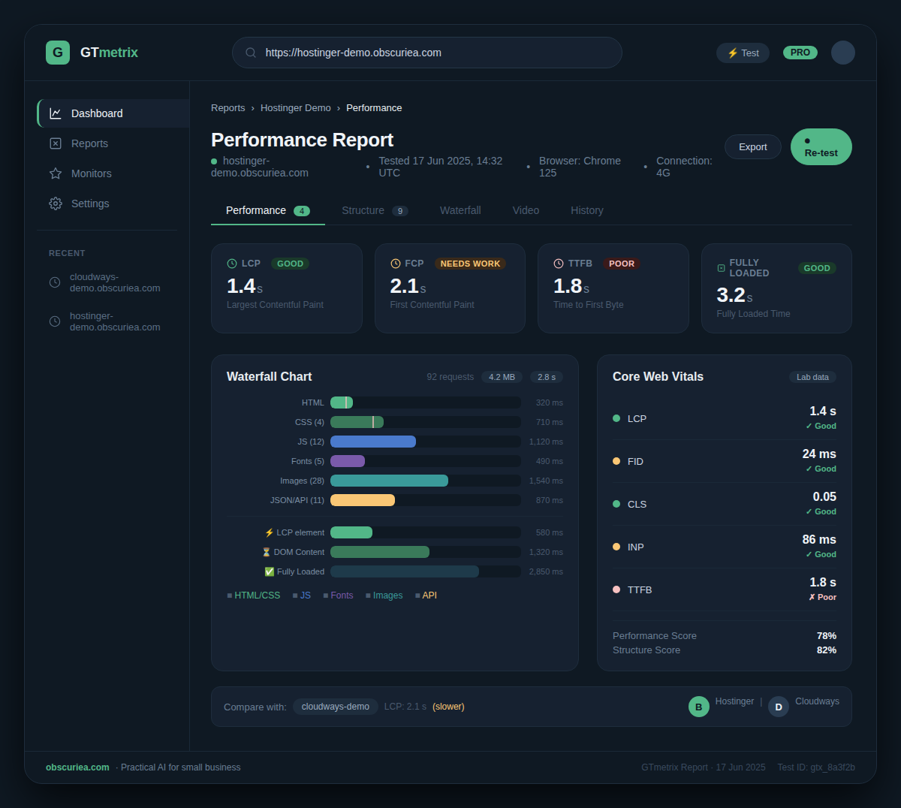Click the Reports icon in sidebar
Viewport: 901px width, 808px height.
56,143
